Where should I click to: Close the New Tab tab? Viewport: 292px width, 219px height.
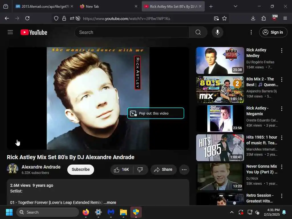click(136, 6)
